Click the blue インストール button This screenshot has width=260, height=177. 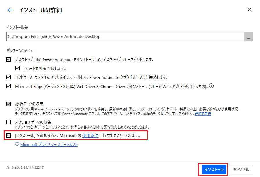point(214,169)
